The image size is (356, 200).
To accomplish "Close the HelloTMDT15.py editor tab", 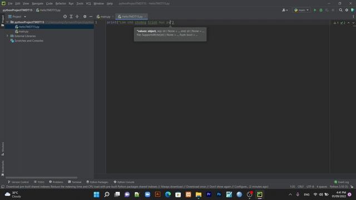I will click(146, 17).
